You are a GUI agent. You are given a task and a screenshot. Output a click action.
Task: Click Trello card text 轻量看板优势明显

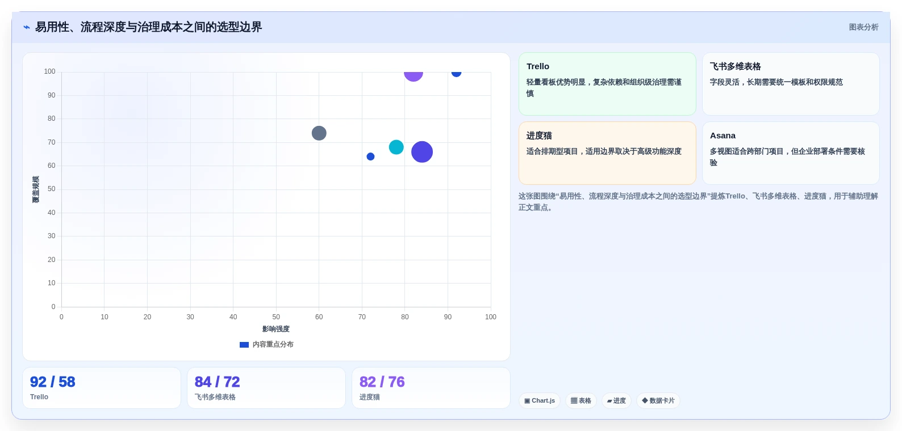tap(556, 82)
